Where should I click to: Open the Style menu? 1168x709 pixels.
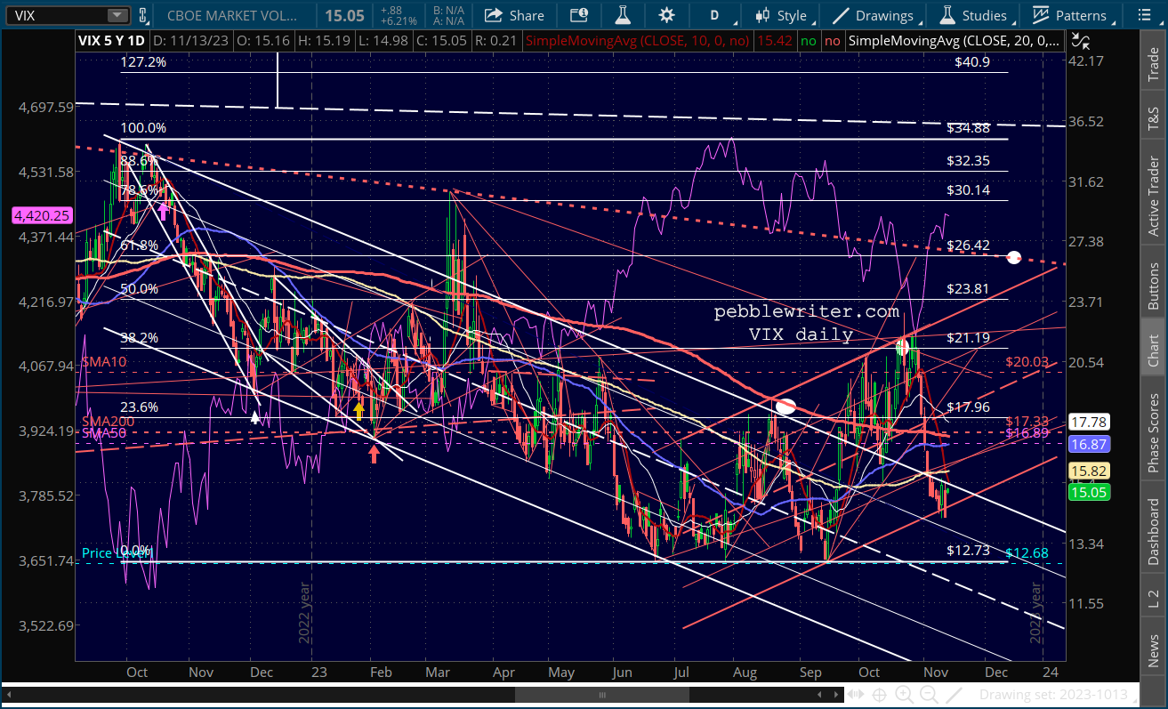click(x=780, y=15)
